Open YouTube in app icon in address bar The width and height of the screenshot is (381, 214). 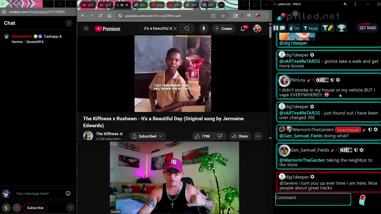tap(213, 16)
